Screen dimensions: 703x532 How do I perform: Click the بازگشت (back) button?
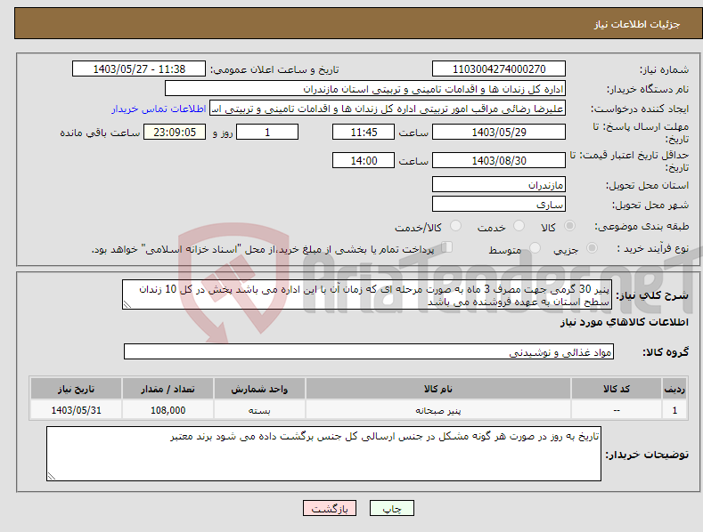click(330, 508)
